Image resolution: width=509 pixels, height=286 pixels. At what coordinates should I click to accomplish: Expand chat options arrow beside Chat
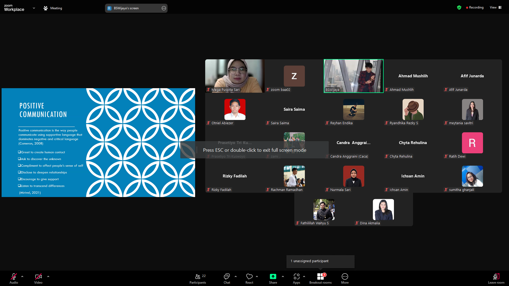click(236, 276)
